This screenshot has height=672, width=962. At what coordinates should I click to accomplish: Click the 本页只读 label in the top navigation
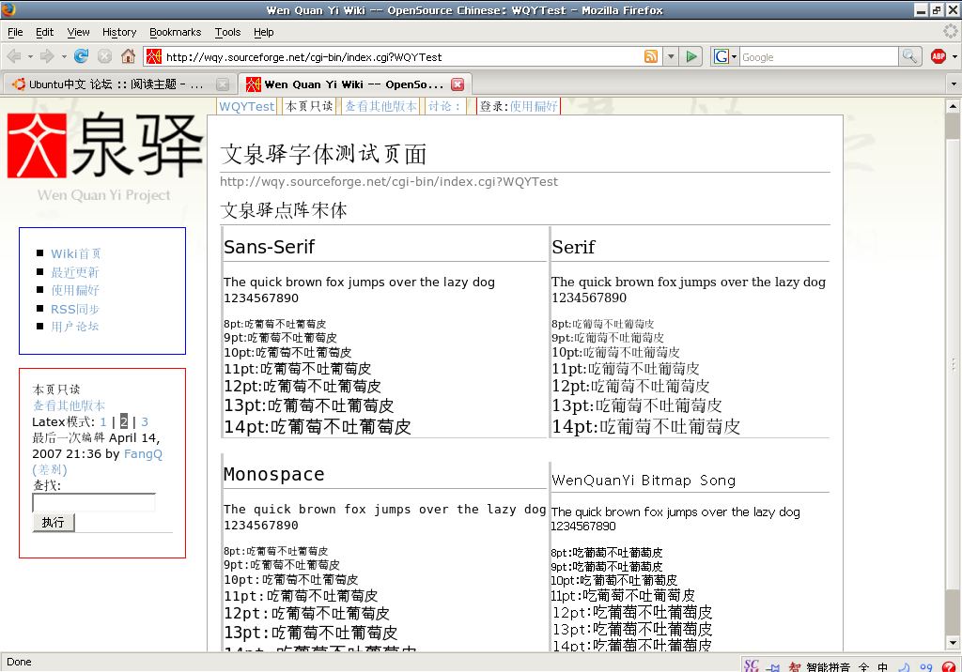[x=310, y=107]
